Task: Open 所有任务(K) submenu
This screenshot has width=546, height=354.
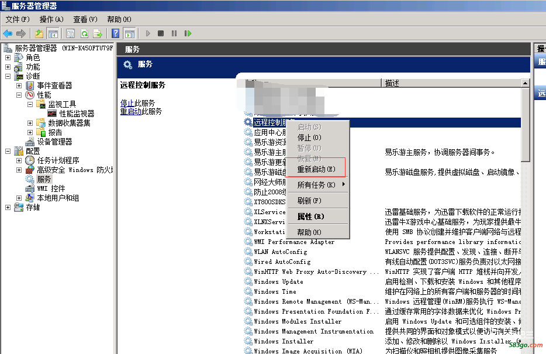Action: tap(316, 185)
